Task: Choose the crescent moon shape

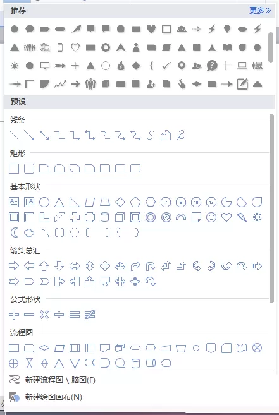Action: pyautogui.click(x=15, y=233)
